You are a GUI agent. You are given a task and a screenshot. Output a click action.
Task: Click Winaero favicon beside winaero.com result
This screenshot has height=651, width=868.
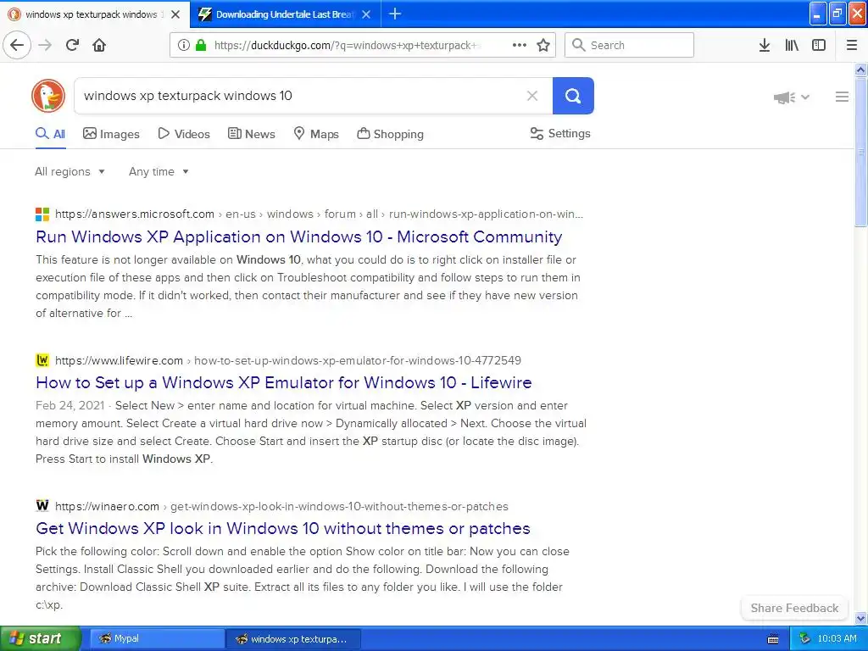pyautogui.click(x=42, y=506)
